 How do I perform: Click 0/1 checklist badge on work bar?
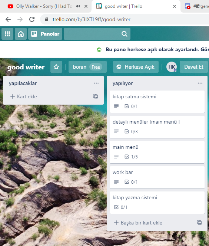point(131,182)
